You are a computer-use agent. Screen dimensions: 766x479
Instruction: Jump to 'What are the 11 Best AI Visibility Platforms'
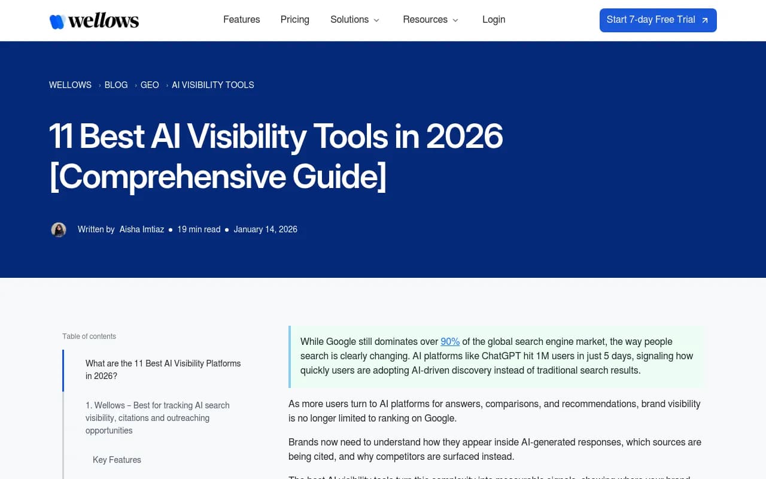(x=163, y=369)
